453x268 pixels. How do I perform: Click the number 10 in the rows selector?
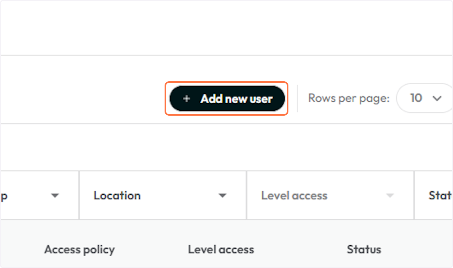(x=416, y=98)
